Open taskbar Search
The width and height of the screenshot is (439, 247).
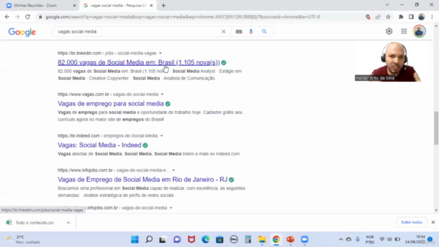point(149,239)
